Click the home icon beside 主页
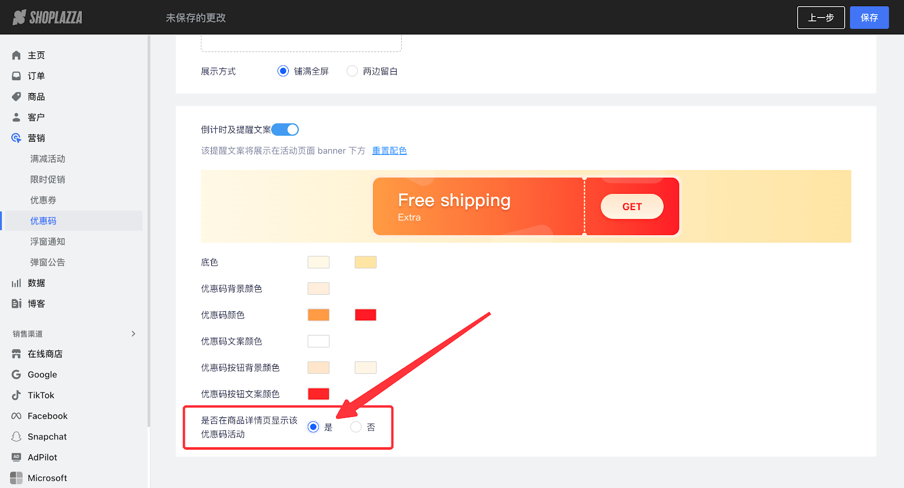The image size is (904, 488). click(x=16, y=55)
